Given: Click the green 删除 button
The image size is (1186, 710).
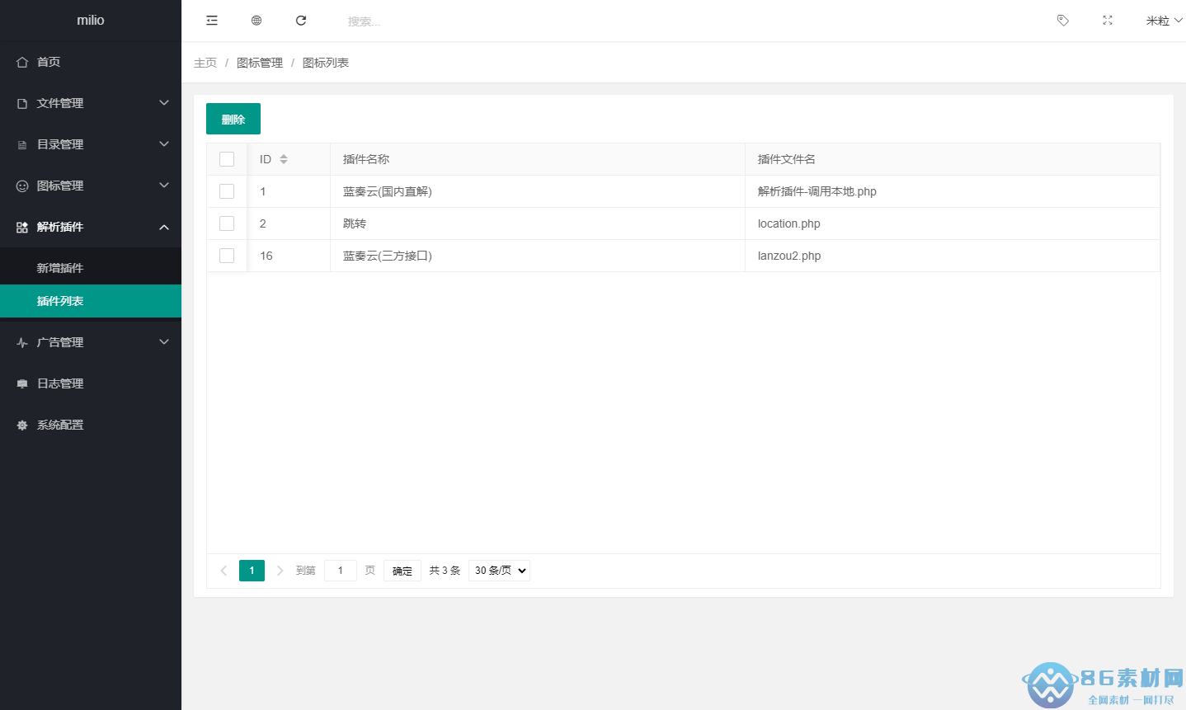Looking at the screenshot, I should (233, 119).
